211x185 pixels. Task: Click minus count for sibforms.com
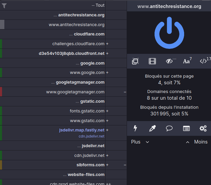(125, 165)
